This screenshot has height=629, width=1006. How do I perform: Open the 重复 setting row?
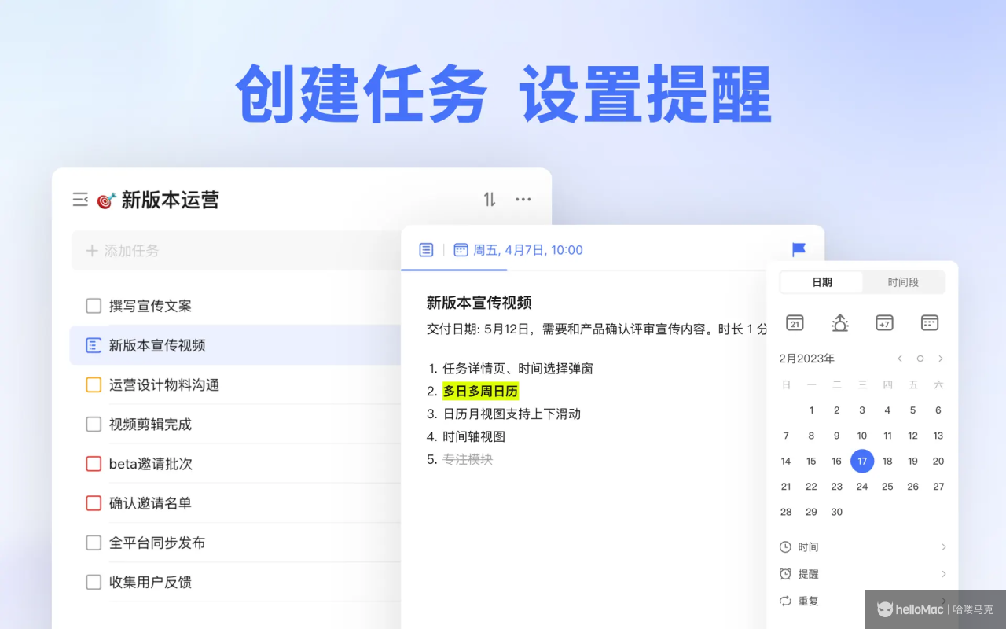click(862, 601)
